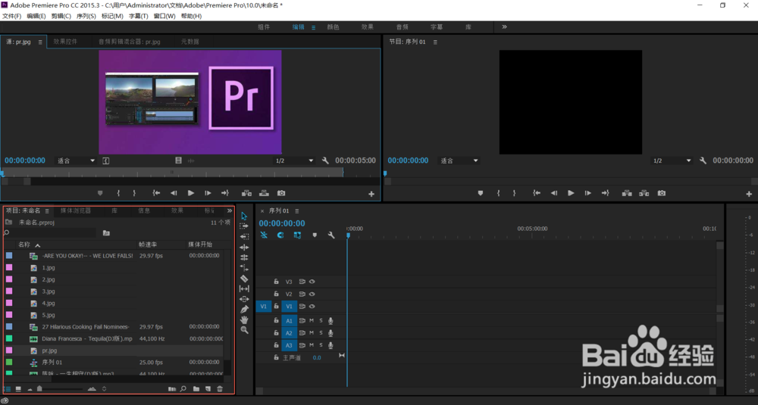The height and width of the screenshot is (405, 758).
Task: Click Lift button in program monitor
Action: coord(627,193)
